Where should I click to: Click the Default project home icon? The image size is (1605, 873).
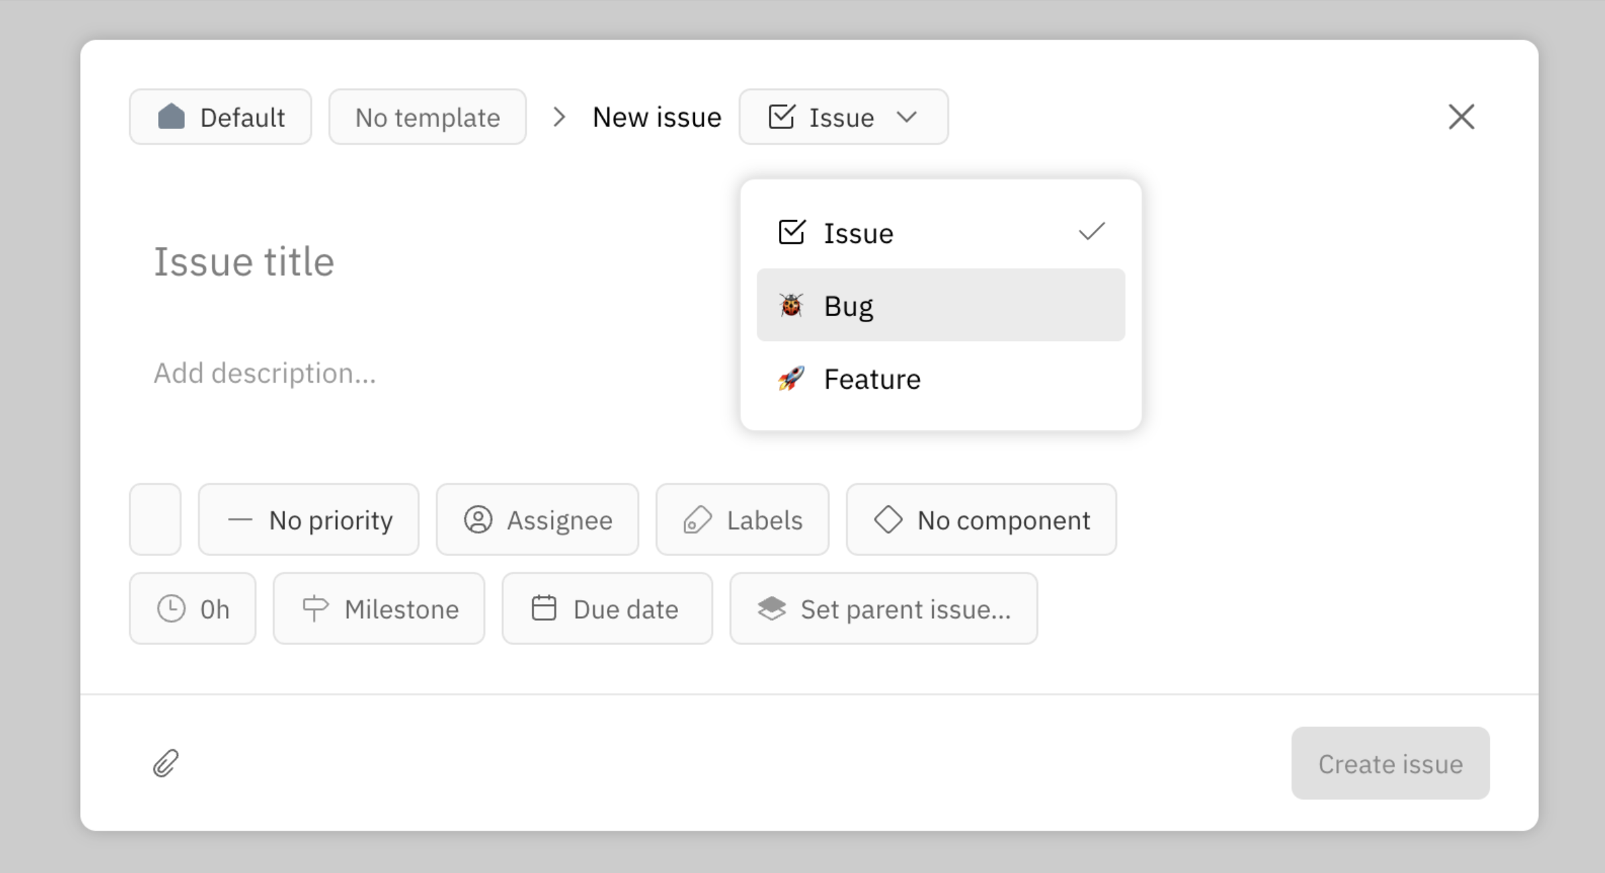172,116
